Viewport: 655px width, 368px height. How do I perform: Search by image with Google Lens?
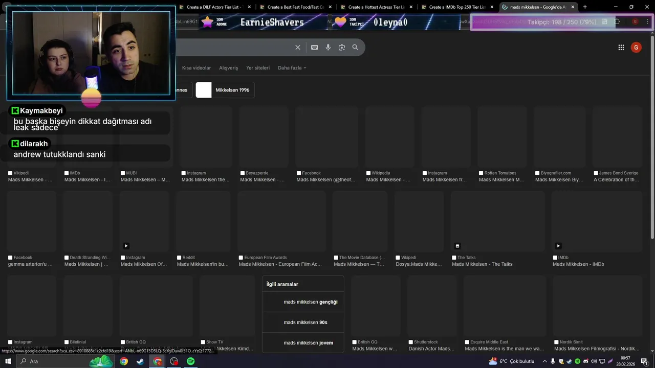click(342, 47)
